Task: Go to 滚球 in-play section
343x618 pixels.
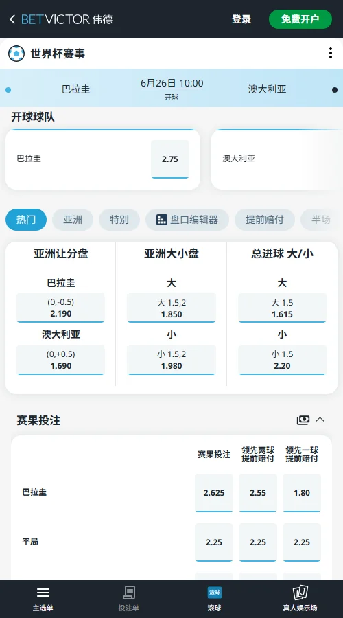Action: pos(215,599)
